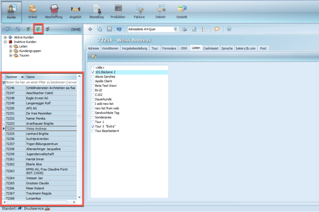Check the Apollo Client checkbox
Screen dimensions: 319x212
click(x=93, y=81)
